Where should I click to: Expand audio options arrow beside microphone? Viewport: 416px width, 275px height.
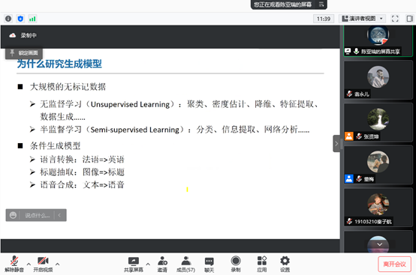pyautogui.click(x=29, y=264)
